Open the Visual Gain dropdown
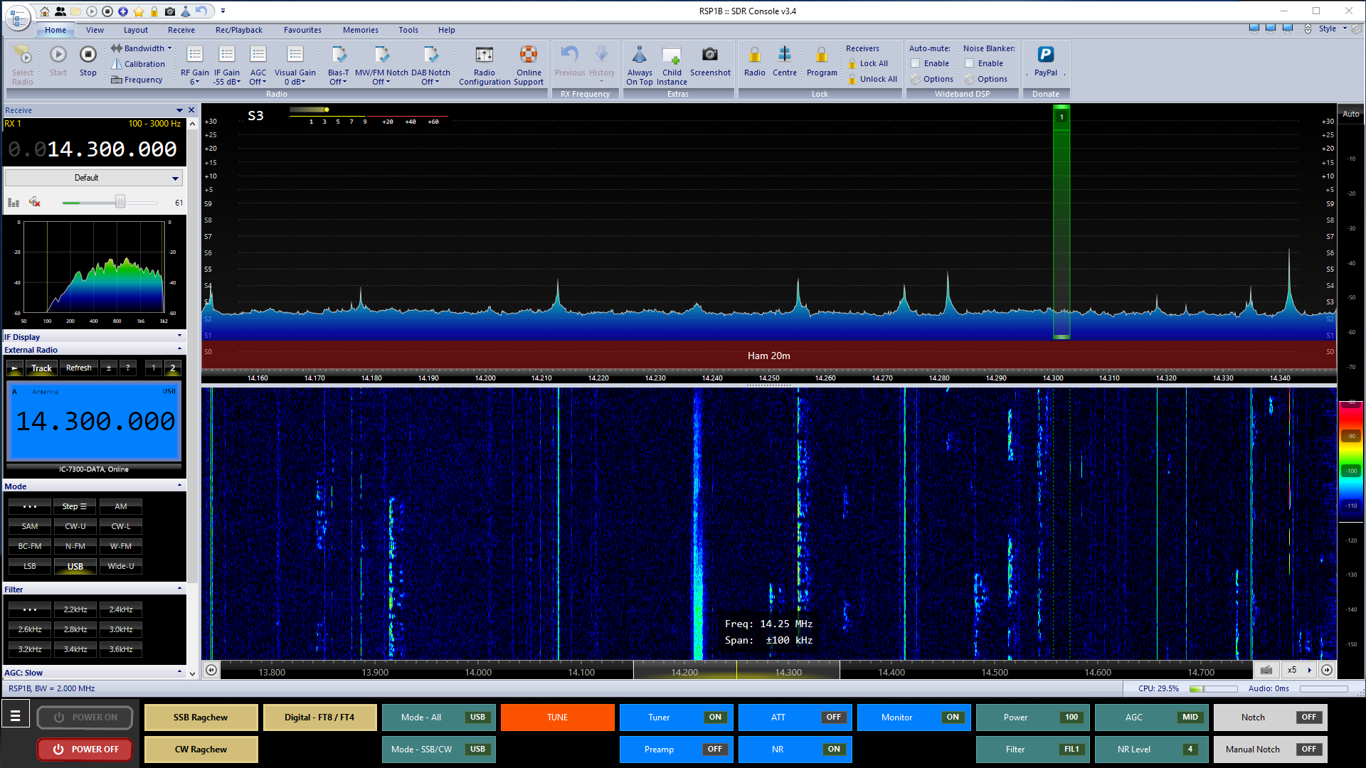This screenshot has width=1366, height=768. (x=295, y=65)
